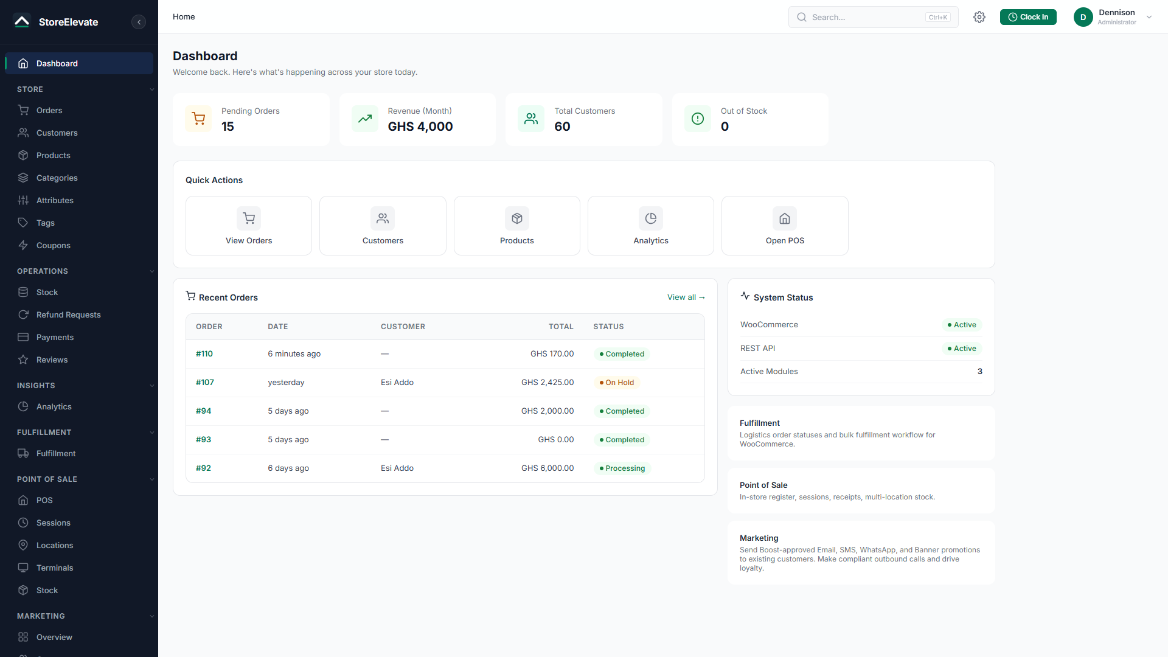Open POS in the sidebar
1168x657 pixels.
[79, 500]
